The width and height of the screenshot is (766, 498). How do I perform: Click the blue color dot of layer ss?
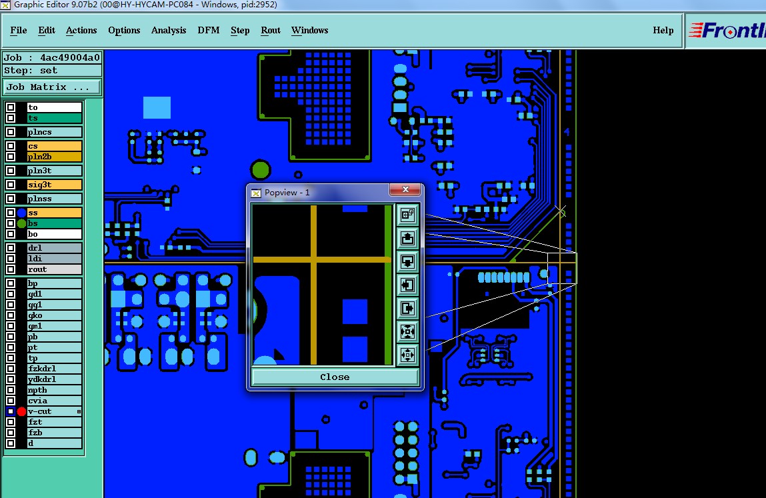click(21, 213)
